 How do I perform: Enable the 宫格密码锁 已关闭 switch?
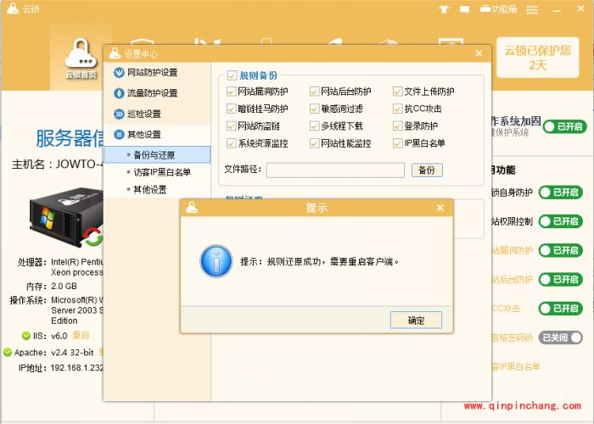tap(561, 338)
